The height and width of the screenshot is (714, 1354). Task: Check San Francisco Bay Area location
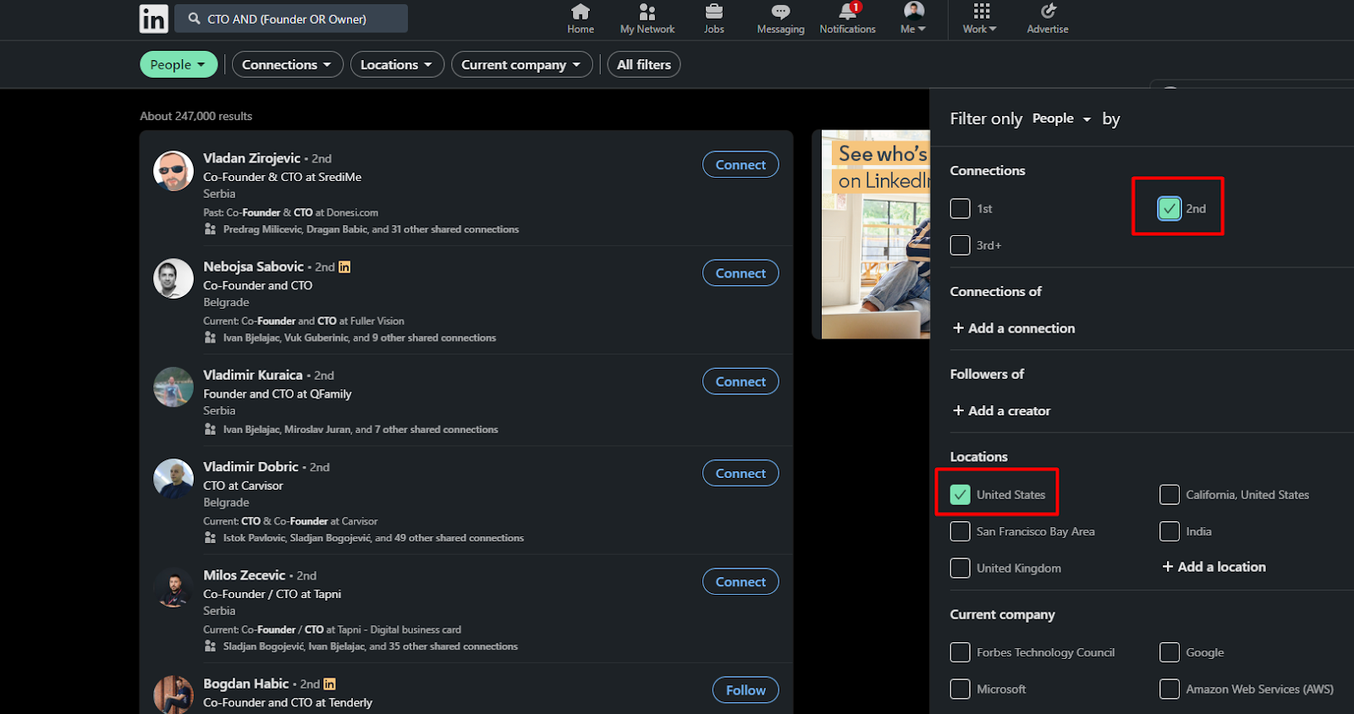click(x=960, y=531)
